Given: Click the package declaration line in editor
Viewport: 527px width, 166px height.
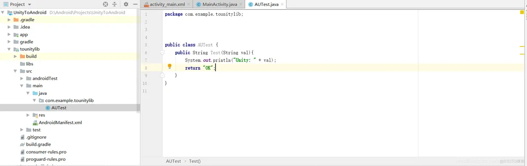Looking at the screenshot, I should [204, 14].
